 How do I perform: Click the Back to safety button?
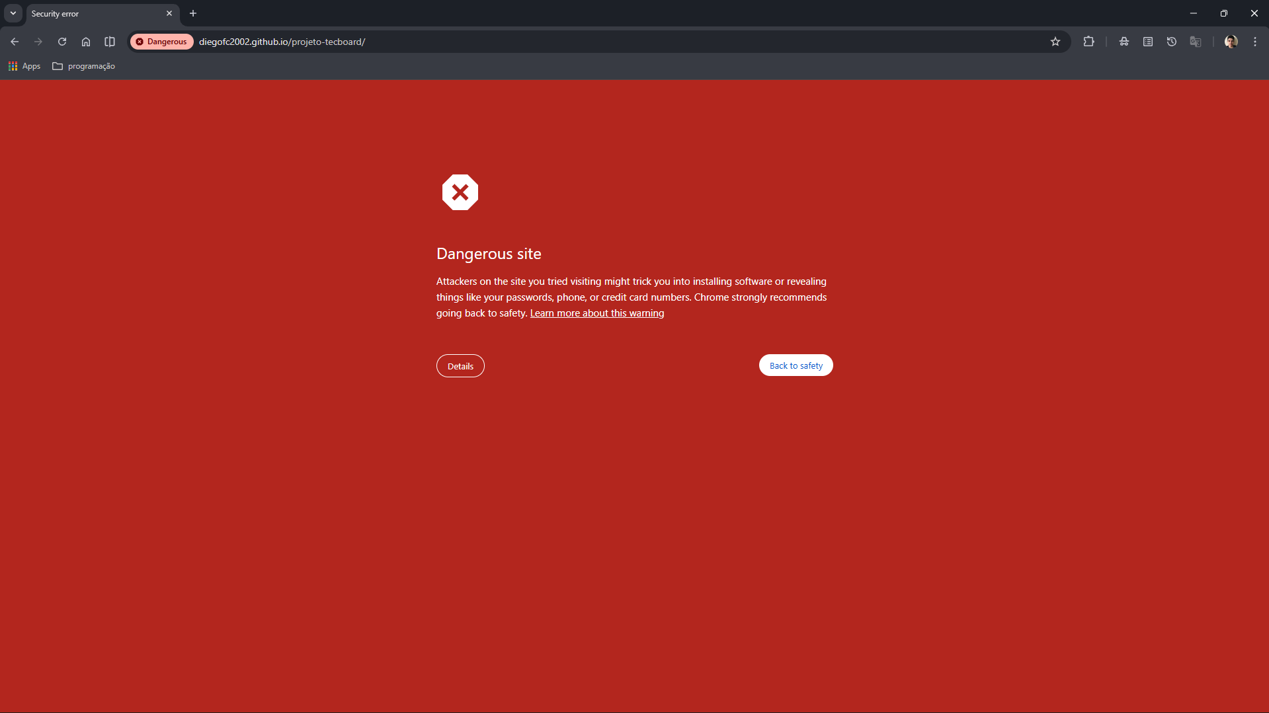click(796, 365)
